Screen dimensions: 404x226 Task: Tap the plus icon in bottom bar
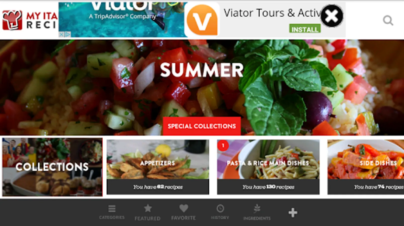(x=293, y=213)
